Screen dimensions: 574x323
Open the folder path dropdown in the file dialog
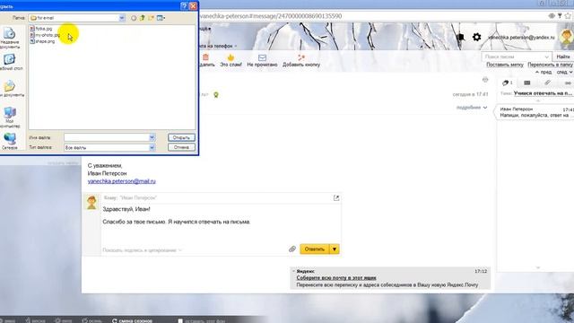(122, 18)
